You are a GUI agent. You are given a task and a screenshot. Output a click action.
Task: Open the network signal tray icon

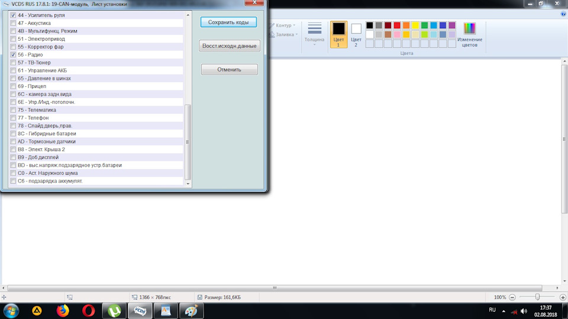click(x=514, y=311)
